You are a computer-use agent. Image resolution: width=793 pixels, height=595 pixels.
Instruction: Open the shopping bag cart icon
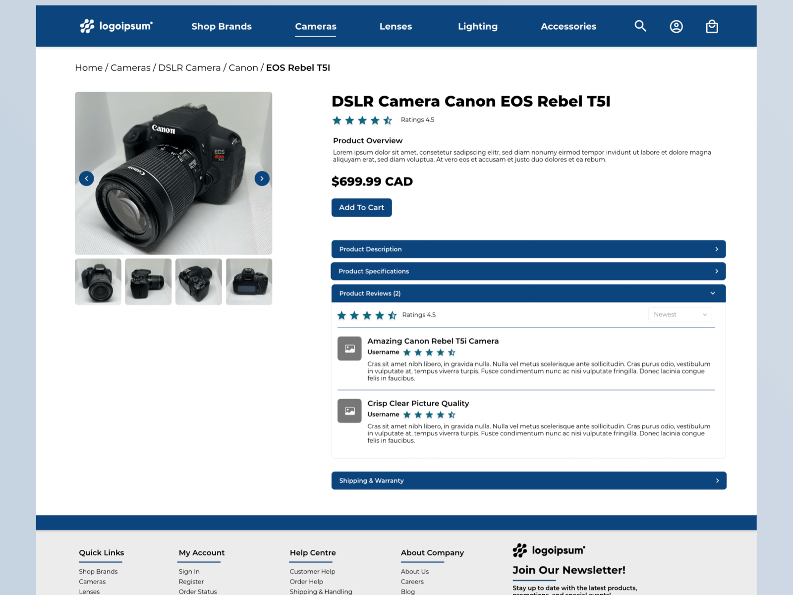[x=712, y=26]
